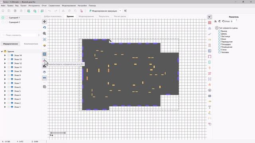The height and width of the screenshot is (143, 255).
Task: Click the underlay layer icon below camera
Action: click(x=44, y=72)
